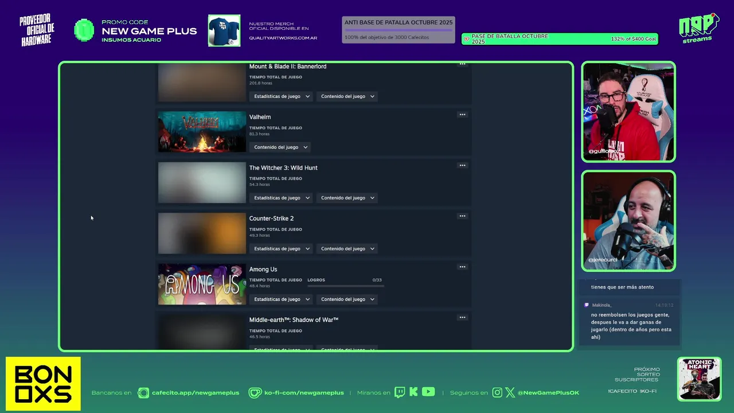
Task: Open The Witcher 3: Wild Hunt title
Action: click(x=283, y=168)
